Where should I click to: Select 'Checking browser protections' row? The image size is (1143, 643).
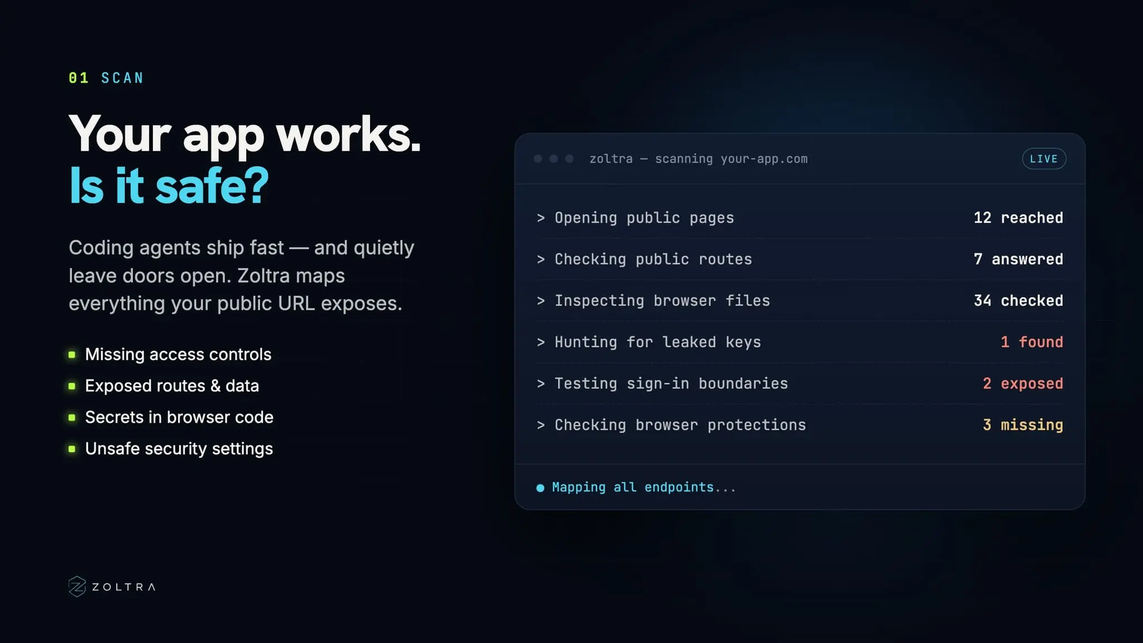coord(800,425)
